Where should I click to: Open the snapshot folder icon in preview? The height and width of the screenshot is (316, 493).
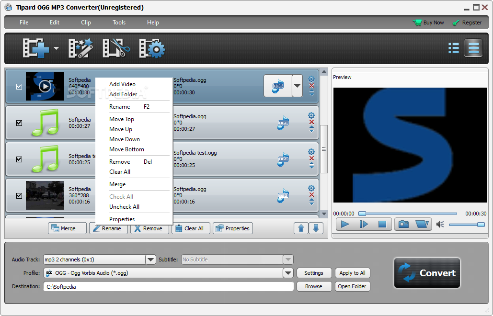click(x=421, y=224)
